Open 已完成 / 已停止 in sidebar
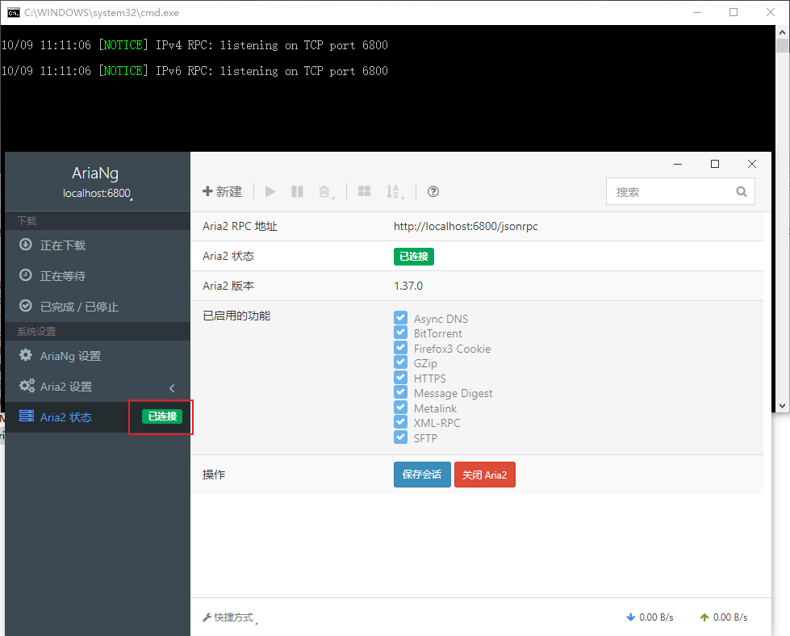 click(x=98, y=307)
